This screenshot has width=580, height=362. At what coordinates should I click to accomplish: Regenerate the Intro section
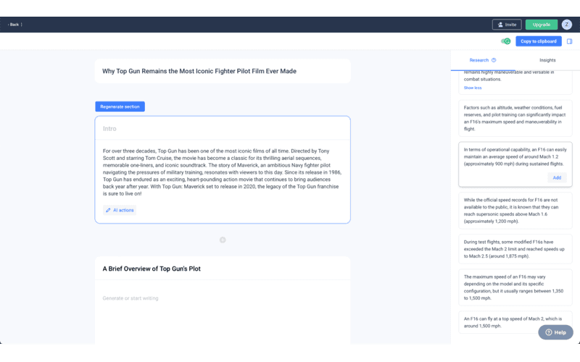(120, 106)
